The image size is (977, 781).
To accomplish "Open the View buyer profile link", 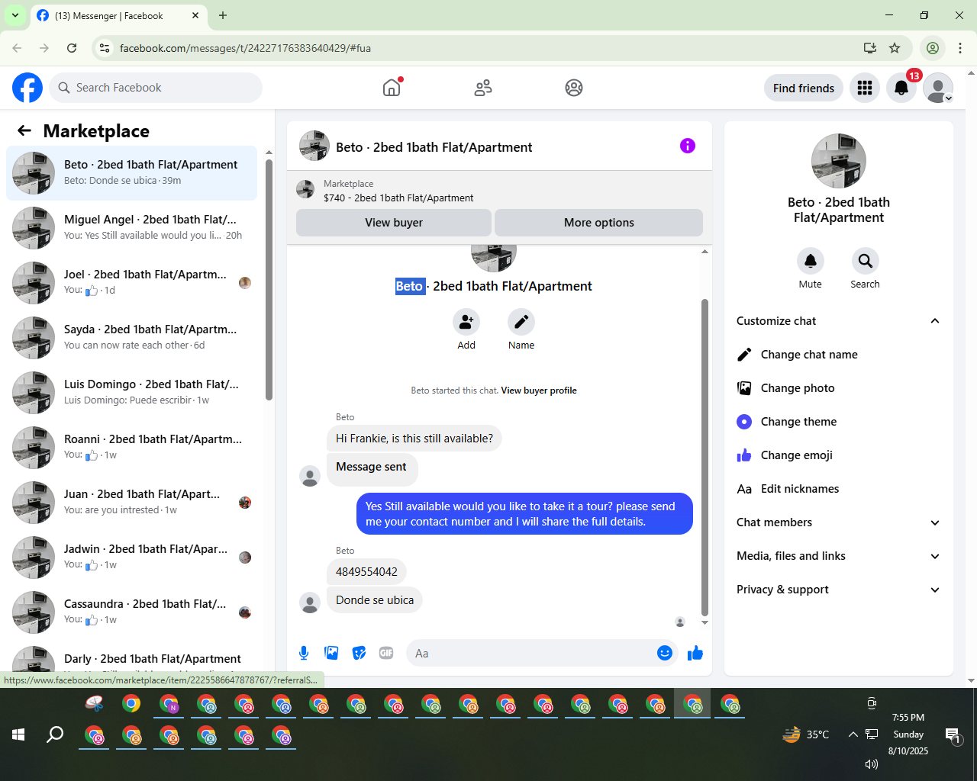I will click(x=539, y=390).
